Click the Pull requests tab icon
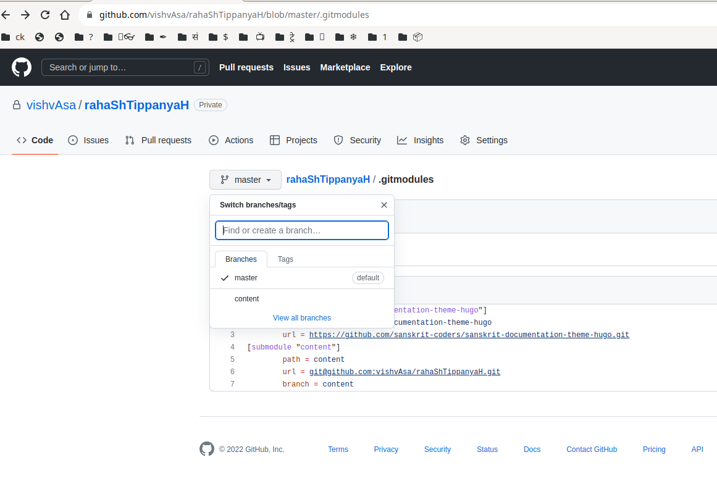 click(130, 140)
